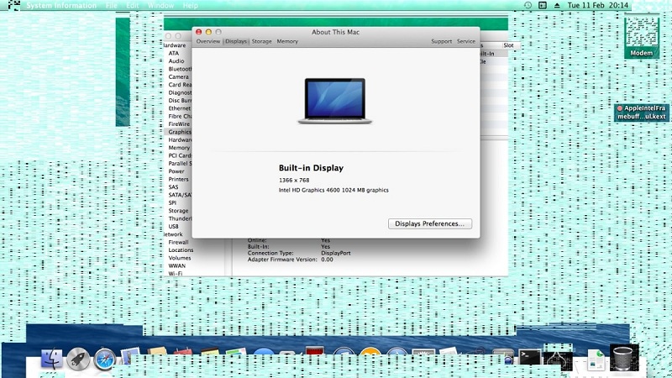Open the AppleIntelFramebuffer kext desktop file

(x=642, y=112)
